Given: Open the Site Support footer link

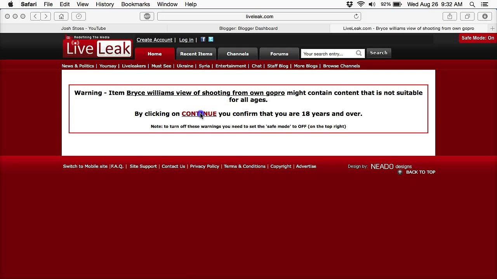Looking at the screenshot, I should [143, 166].
